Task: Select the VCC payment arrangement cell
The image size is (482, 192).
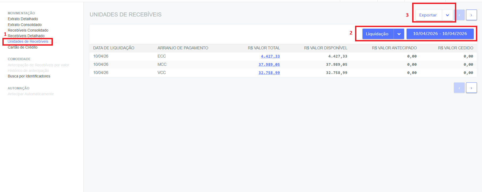Action: pos(162,73)
